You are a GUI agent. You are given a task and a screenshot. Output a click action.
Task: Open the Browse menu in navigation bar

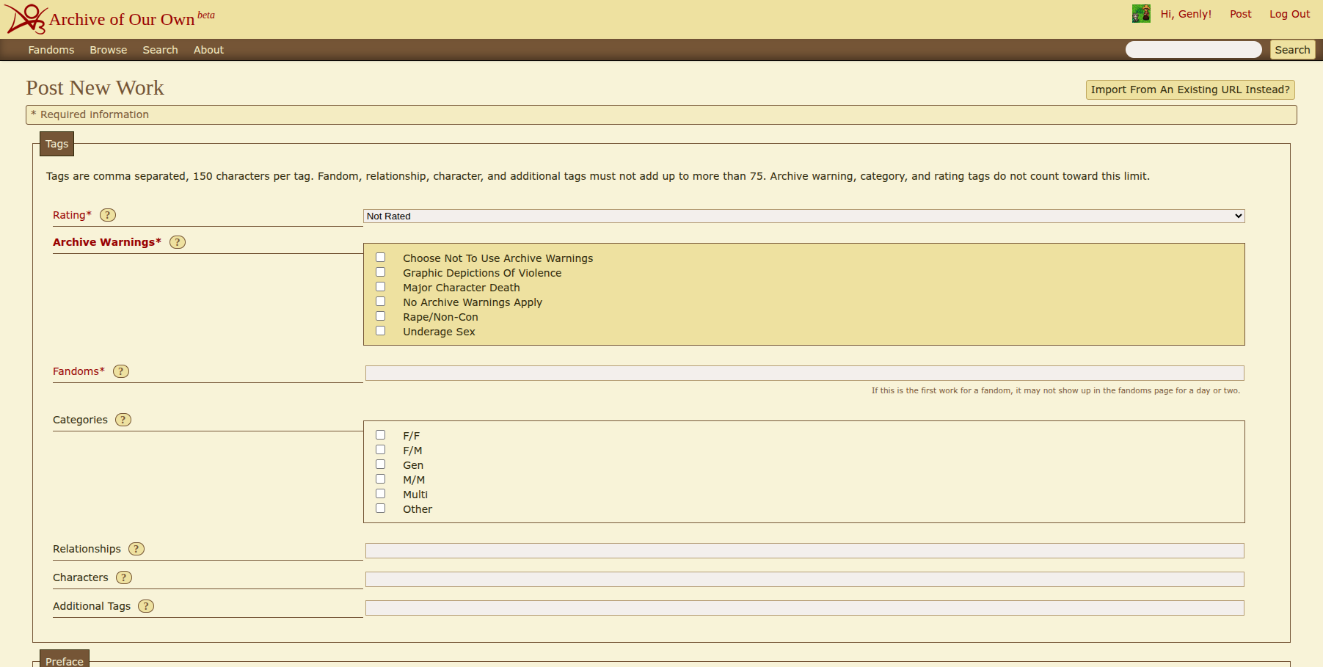click(109, 50)
